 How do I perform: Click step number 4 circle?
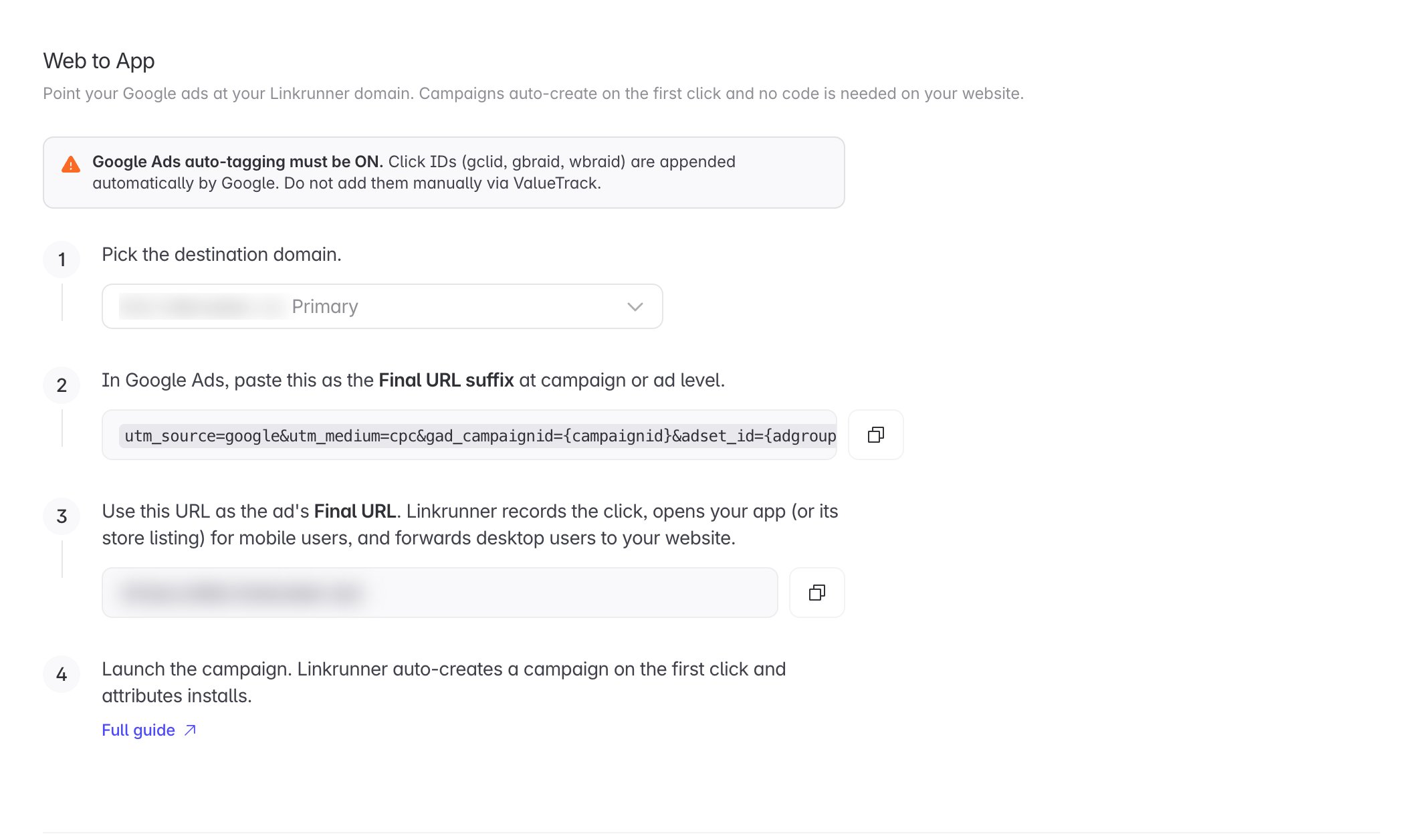point(62,674)
